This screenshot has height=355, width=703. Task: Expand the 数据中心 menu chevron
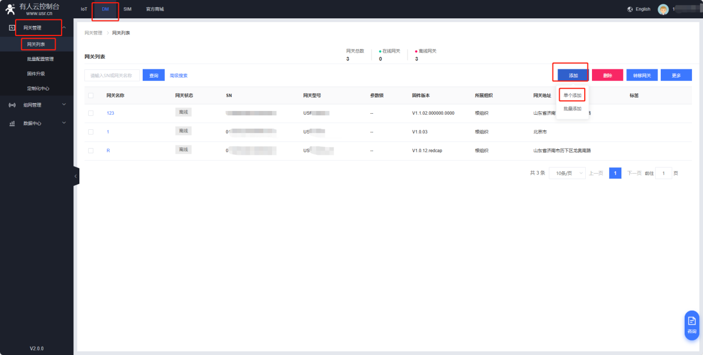(x=64, y=123)
